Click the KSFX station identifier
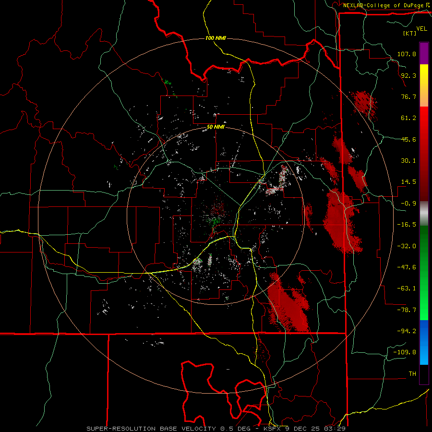432x432 pixels. 273,429
